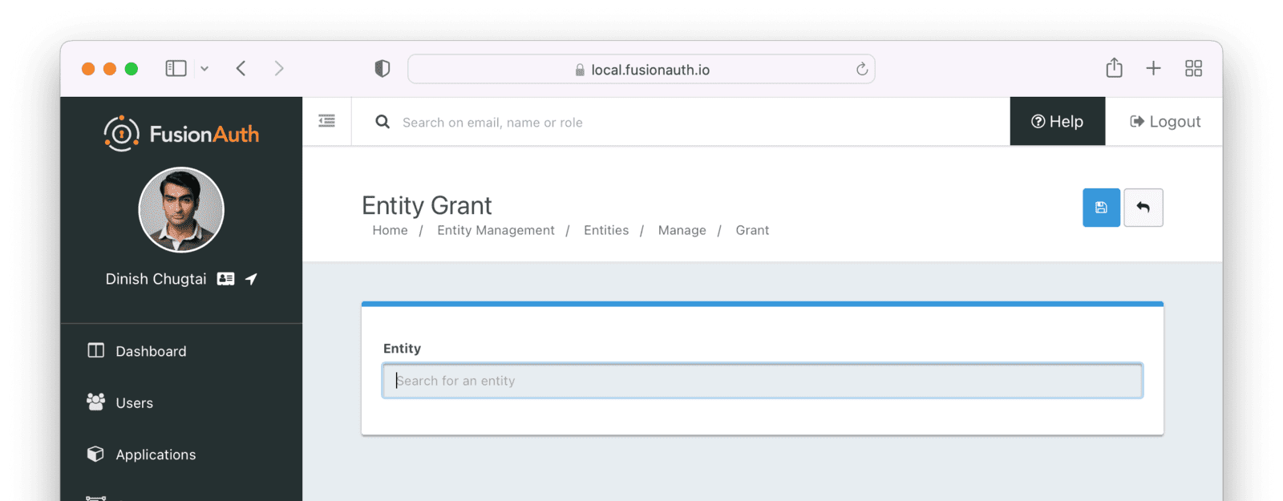
Task: Open Applications in the sidebar
Action: click(x=156, y=455)
